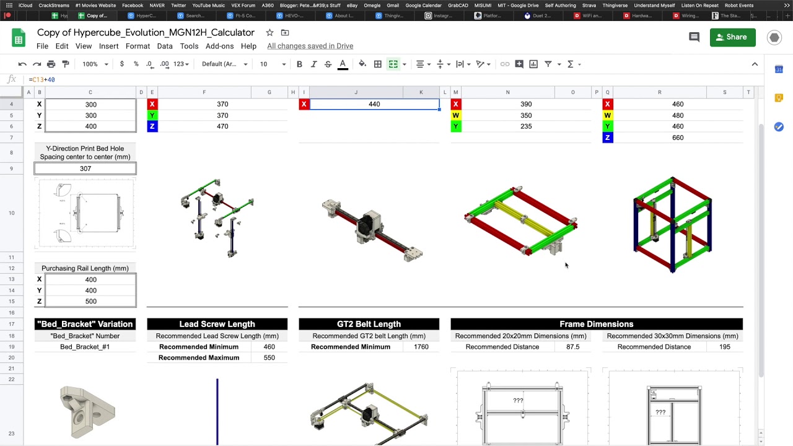793x446 pixels.
Task: Format the cell as currency
Action: 121,64
